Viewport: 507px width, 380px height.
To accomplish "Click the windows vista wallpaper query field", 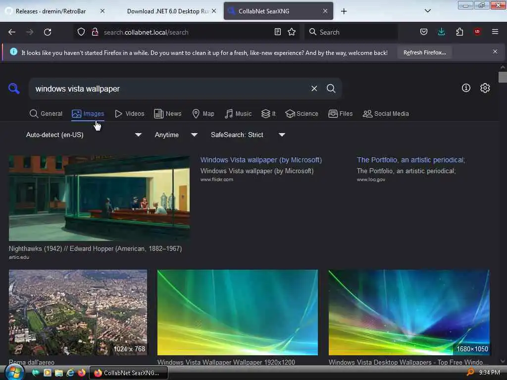I will coord(170,89).
